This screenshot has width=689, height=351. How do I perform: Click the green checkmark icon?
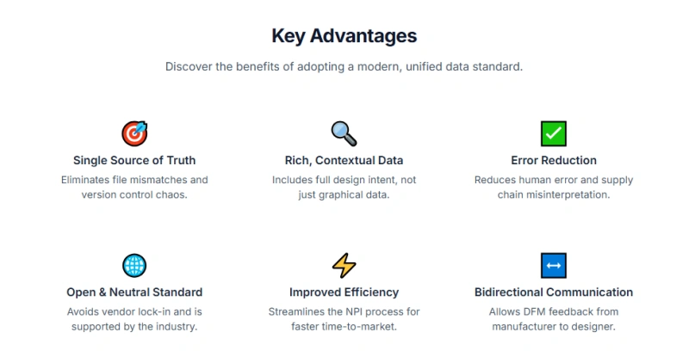pyautogui.click(x=553, y=133)
